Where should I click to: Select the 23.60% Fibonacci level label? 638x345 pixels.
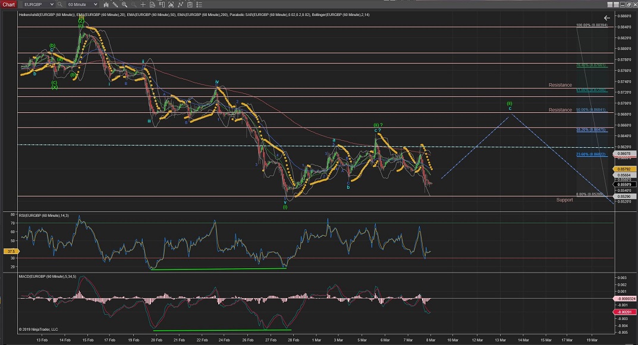pyautogui.click(x=591, y=154)
